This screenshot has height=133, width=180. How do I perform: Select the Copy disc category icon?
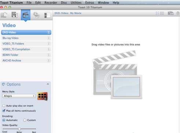pyautogui.click(x=36, y=15)
